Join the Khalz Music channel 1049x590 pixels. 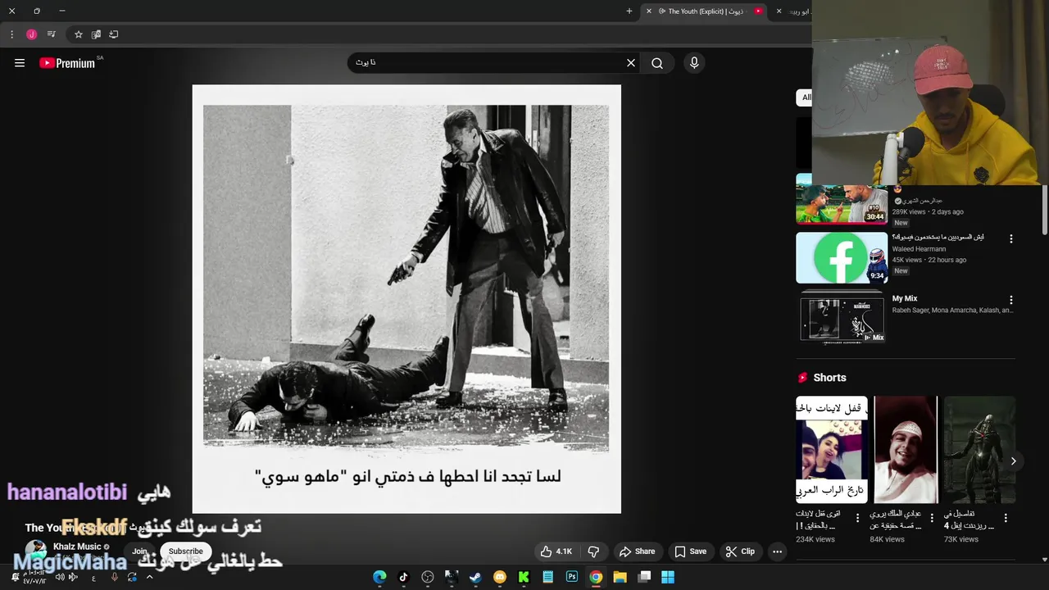[x=139, y=551]
